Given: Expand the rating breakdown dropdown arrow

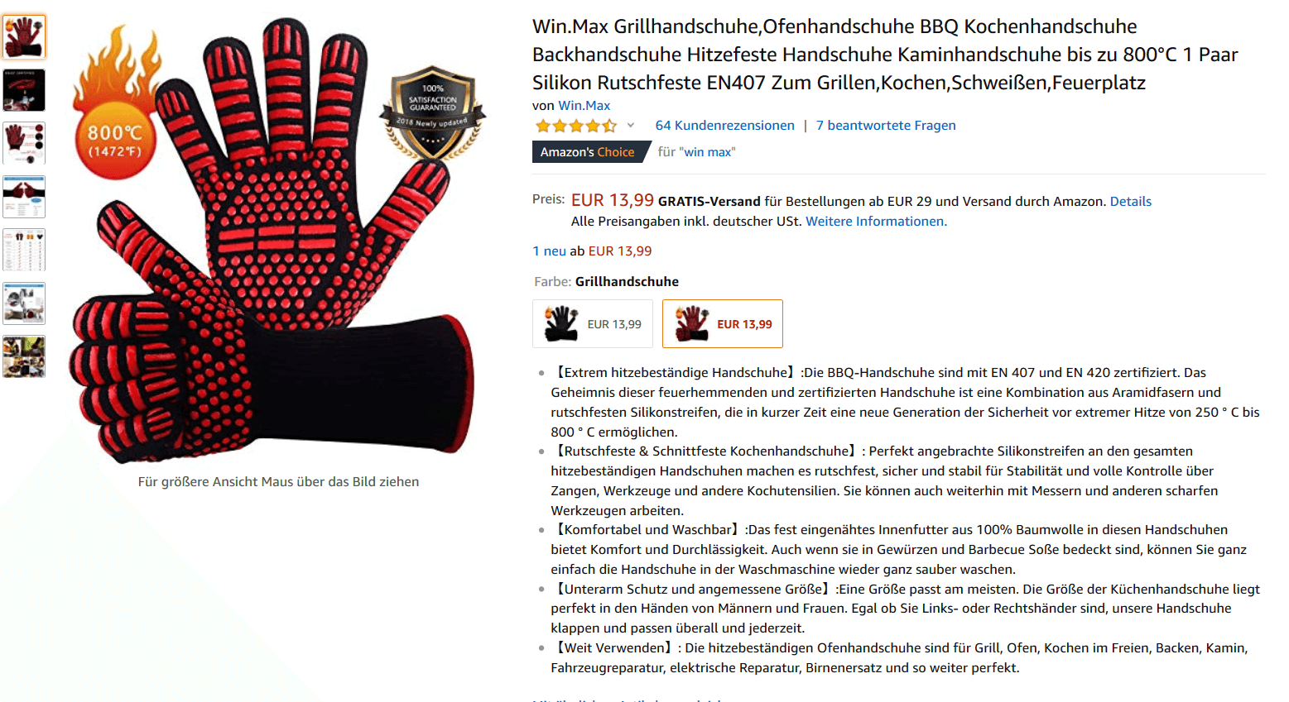Looking at the screenshot, I should pos(631,126).
